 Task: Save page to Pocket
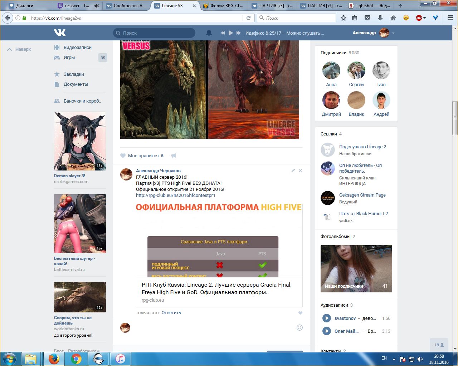click(367, 18)
